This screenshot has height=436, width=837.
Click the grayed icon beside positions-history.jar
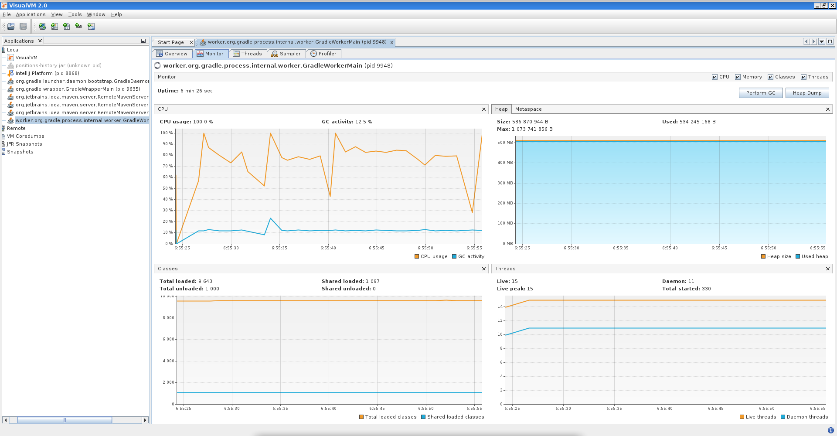point(10,65)
